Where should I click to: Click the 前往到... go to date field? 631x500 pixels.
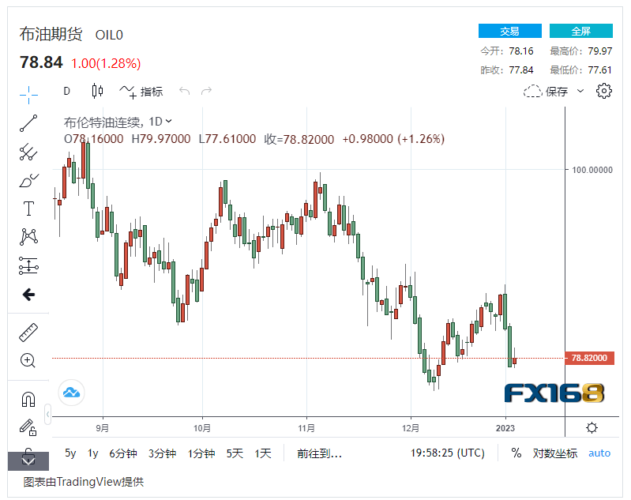(x=319, y=453)
